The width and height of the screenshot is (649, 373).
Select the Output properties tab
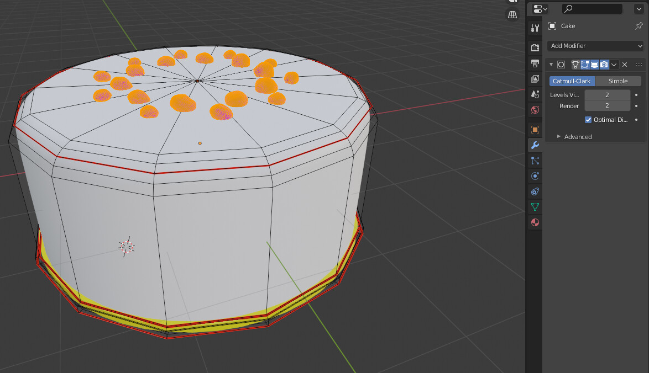(535, 63)
